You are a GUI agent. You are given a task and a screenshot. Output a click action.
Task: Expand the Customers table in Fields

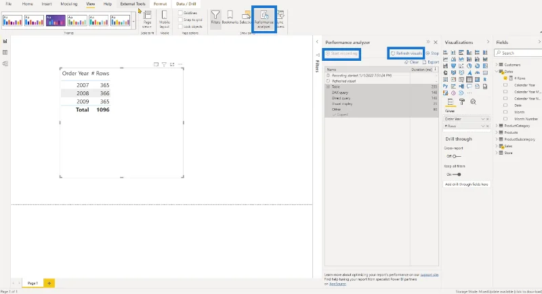tap(497, 64)
